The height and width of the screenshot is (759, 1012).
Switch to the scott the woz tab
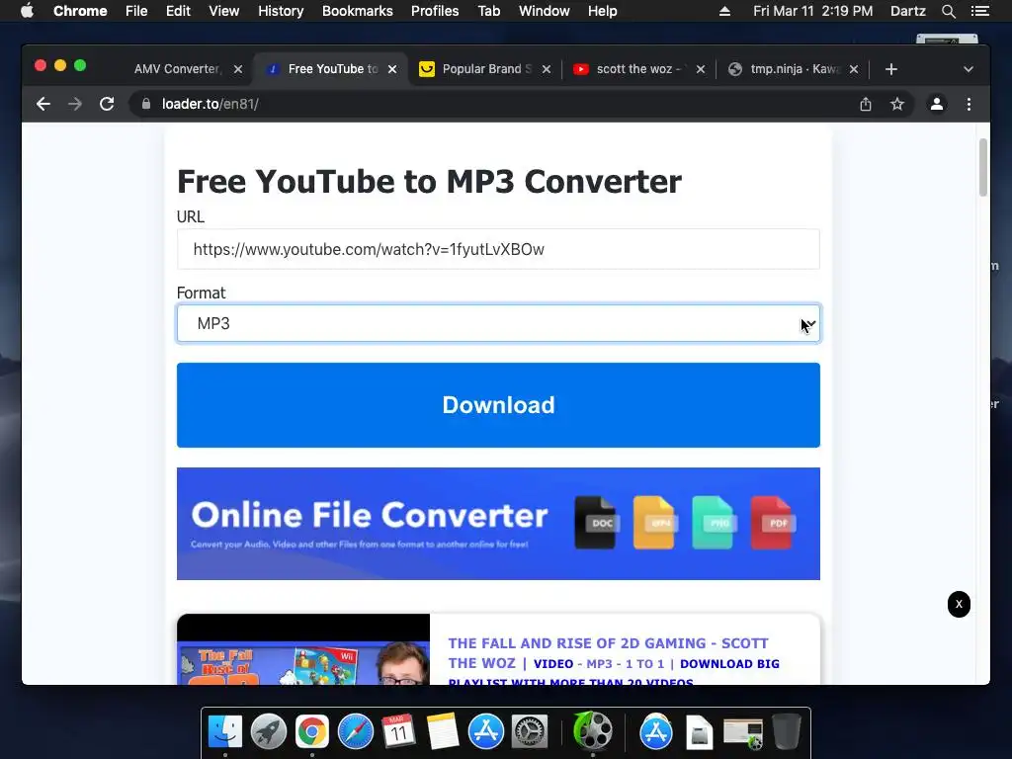click(639, 69)
